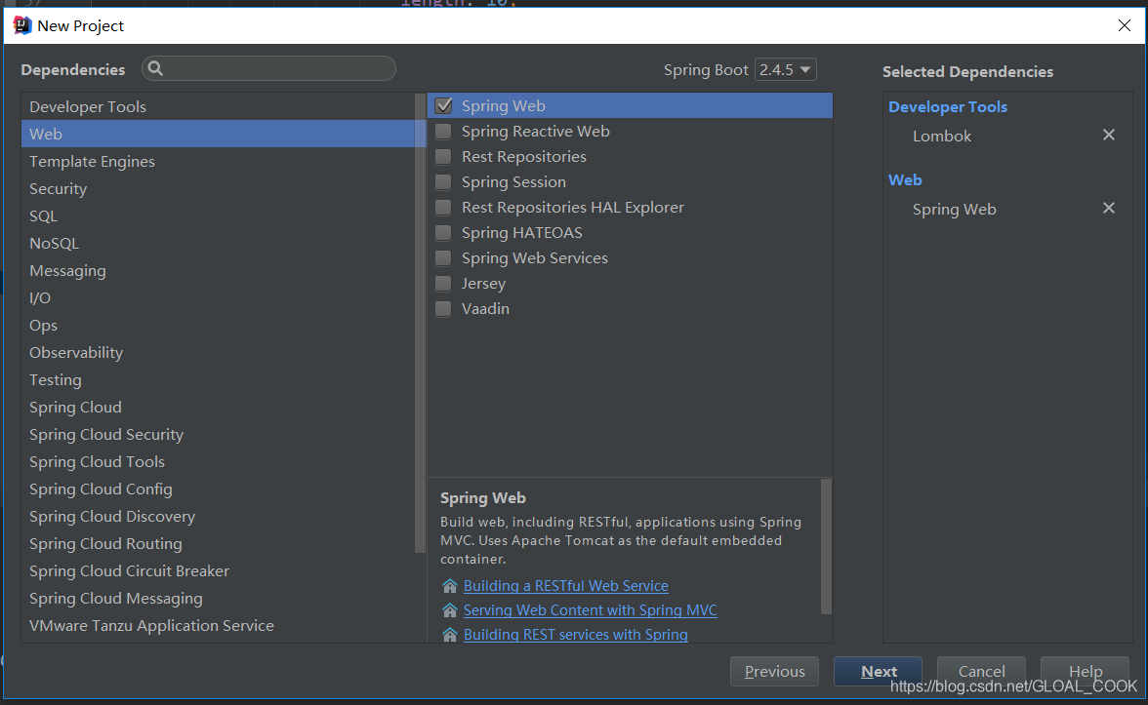Click the Spring HATEOAS dependency label
Screen dimensions: 1148x705
pos(522,232)
